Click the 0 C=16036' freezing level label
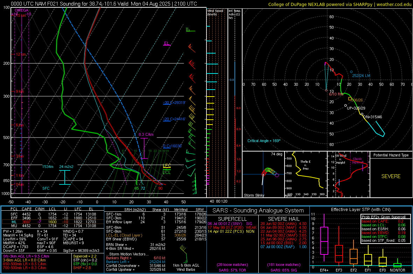The image size is (413, 274). click(173, 146)
